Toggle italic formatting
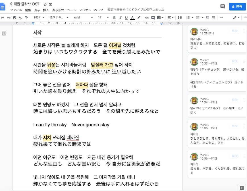247x191 pixels. click(x=120, y=18)
